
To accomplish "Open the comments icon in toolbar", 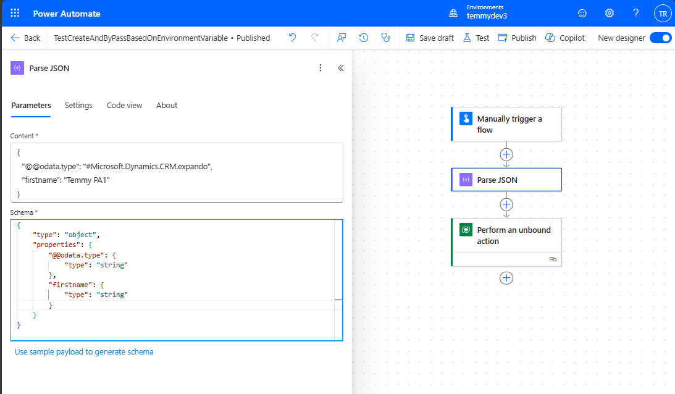I will coord(342,38).
